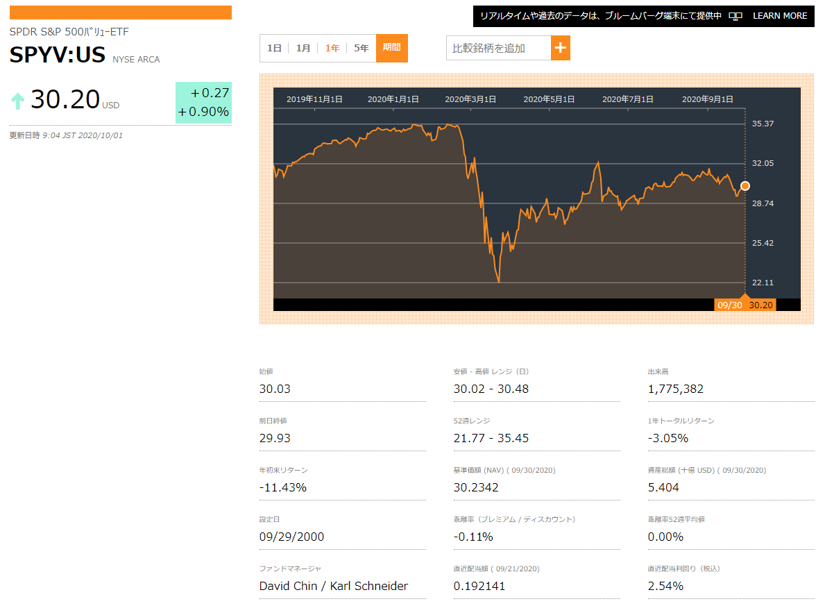The width and height of the screenshot is (825, 606).
Task: Click the 年初来リターン label
Action: pyautogui.click(x=283, y=470)
